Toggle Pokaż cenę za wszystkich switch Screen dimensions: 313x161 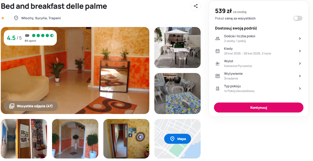pos(298,18)
